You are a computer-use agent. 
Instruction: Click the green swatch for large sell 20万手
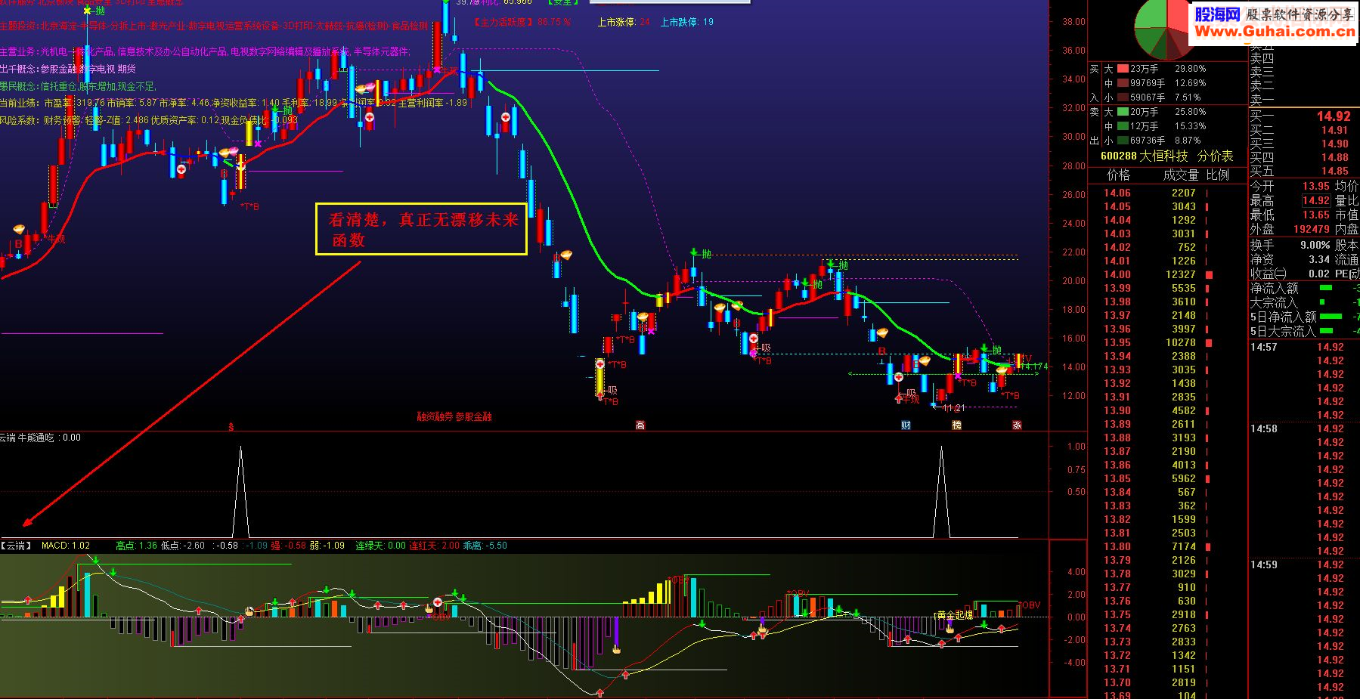(1123, 112)
